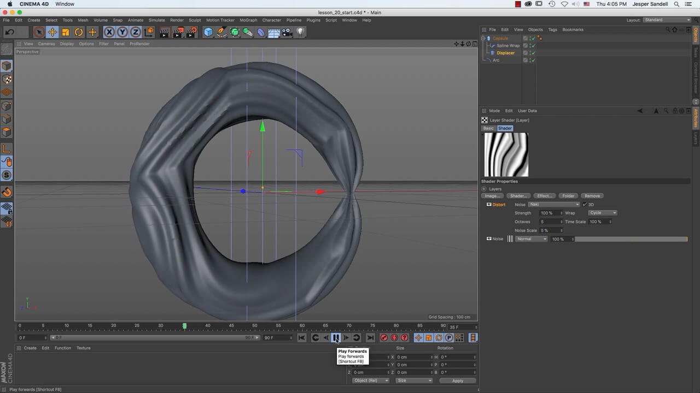
Task: Toggle the Distort layer's visibility eye
Action: (488, 205)
